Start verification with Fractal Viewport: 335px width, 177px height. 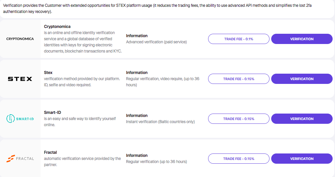[302, 159]
